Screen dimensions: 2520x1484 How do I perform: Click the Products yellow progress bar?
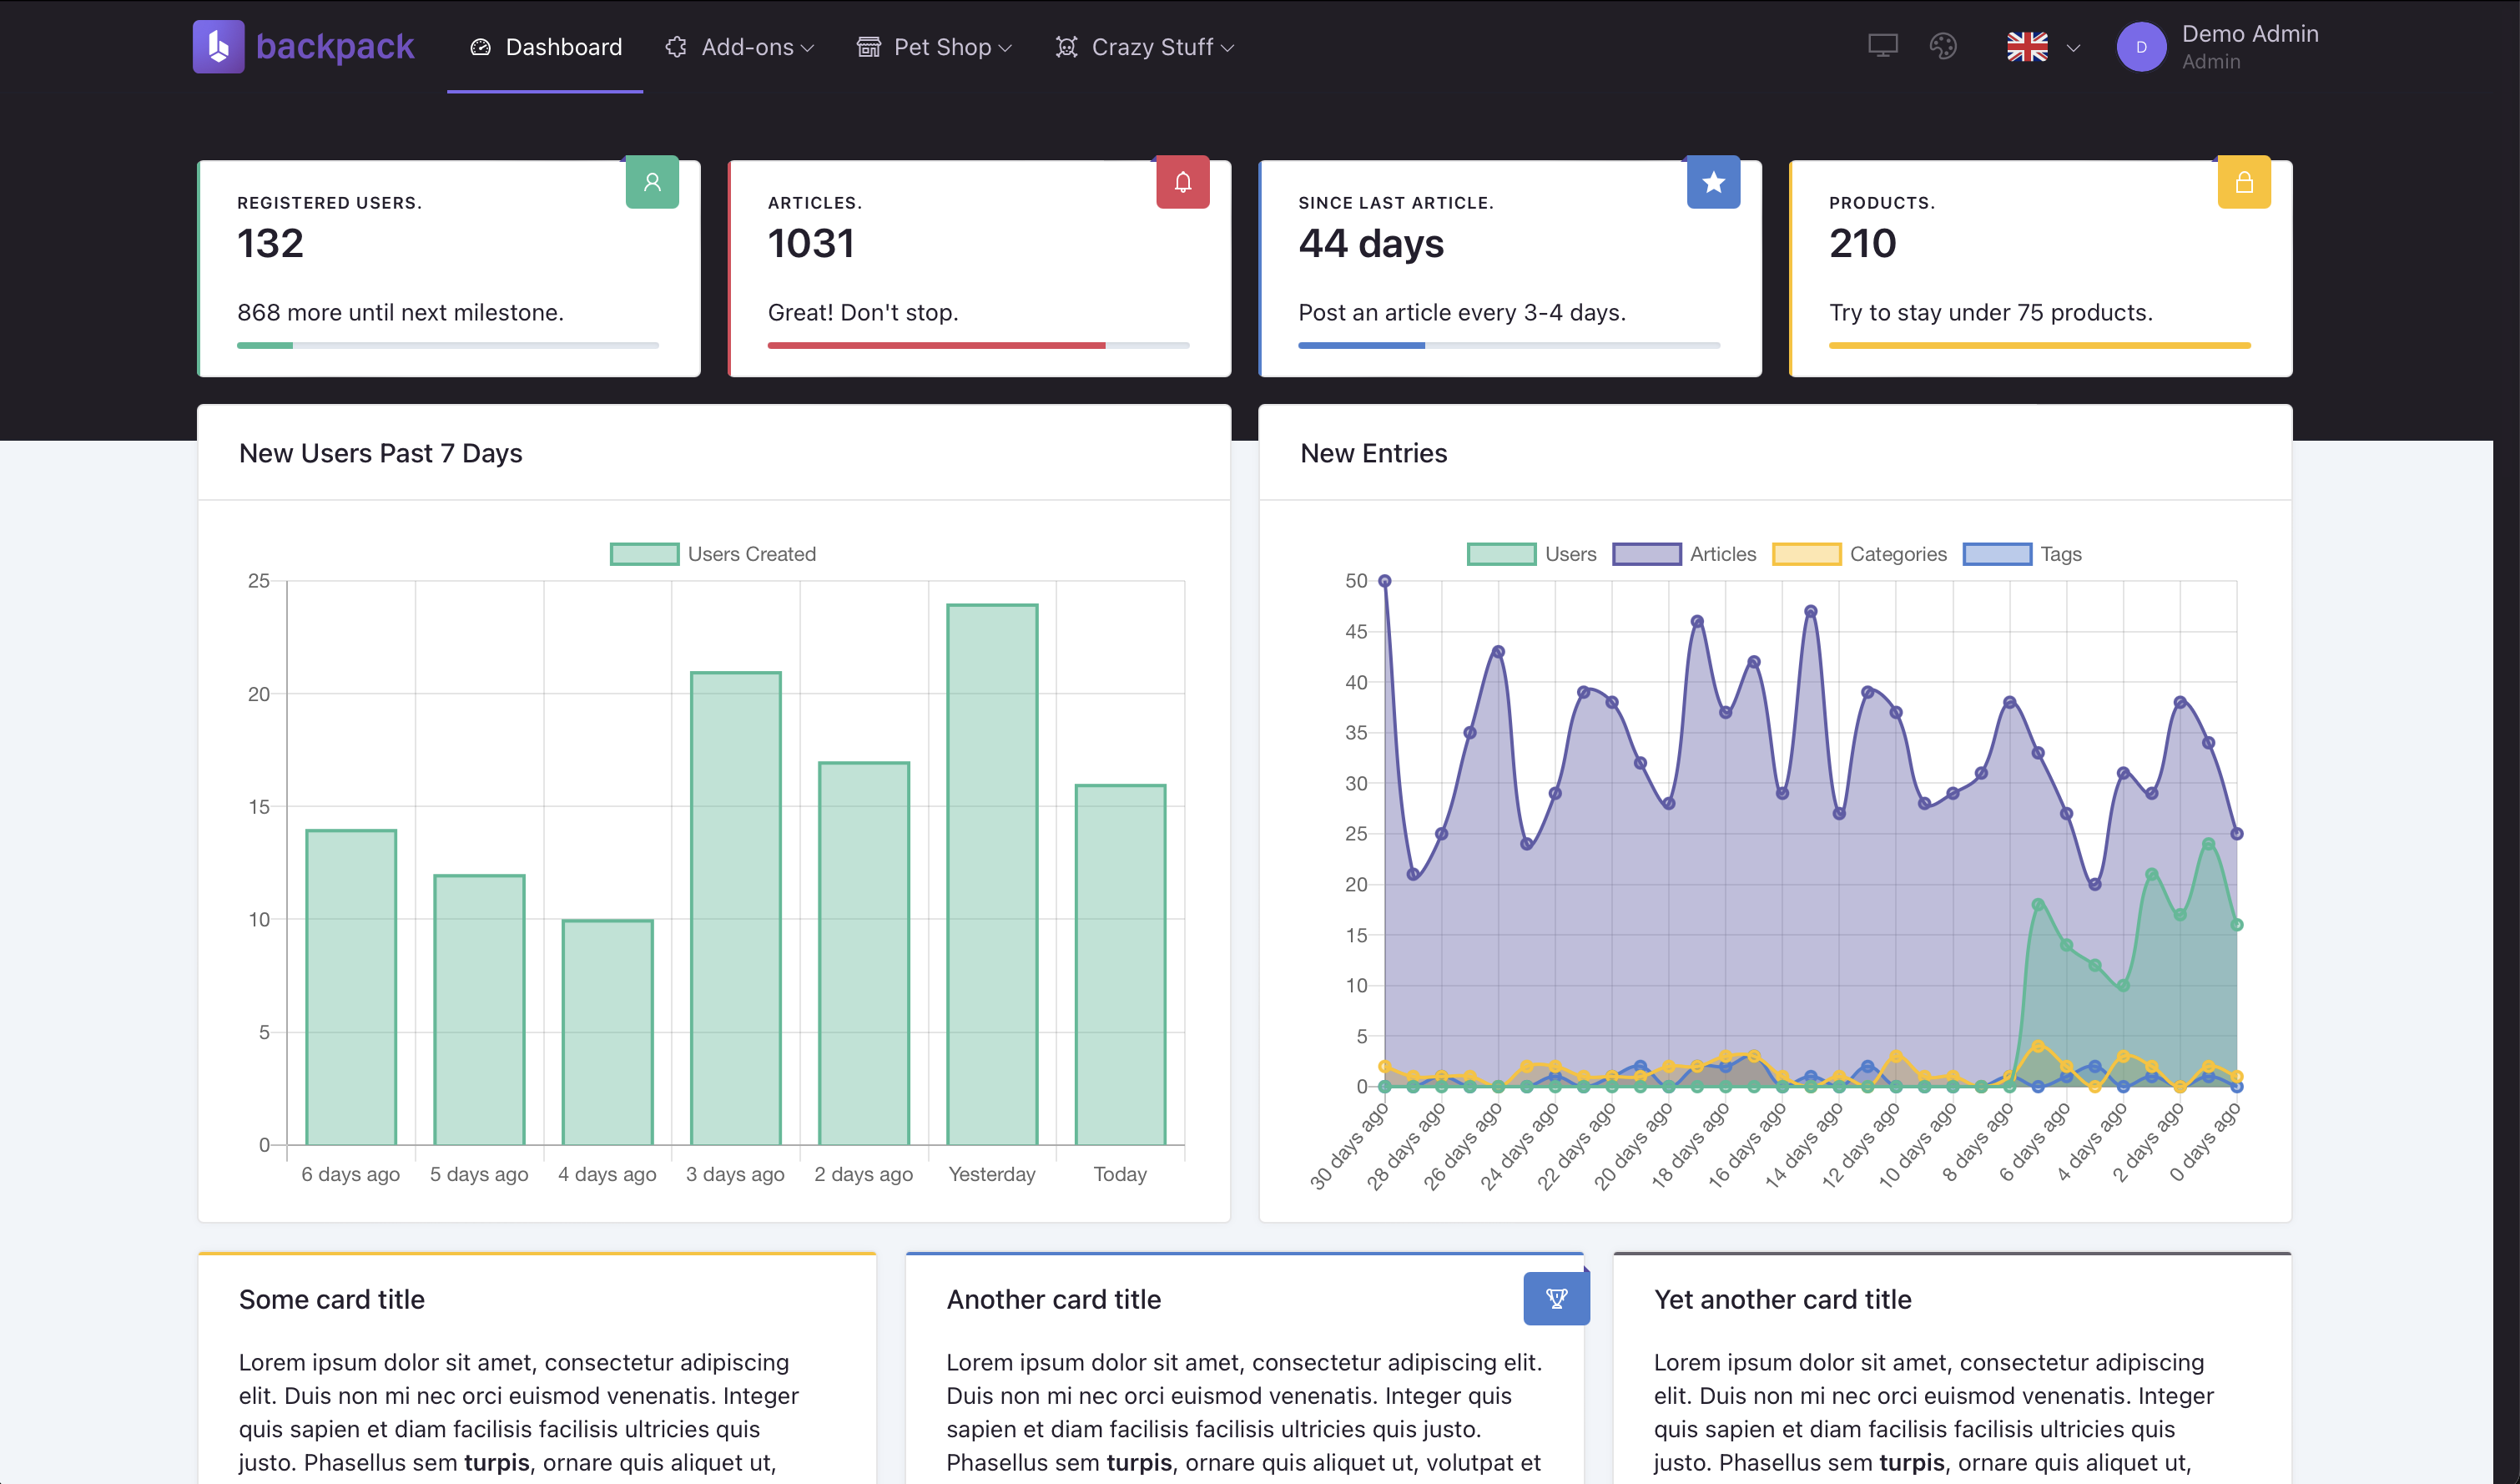pyautogui.click(x=2040, y=345)
